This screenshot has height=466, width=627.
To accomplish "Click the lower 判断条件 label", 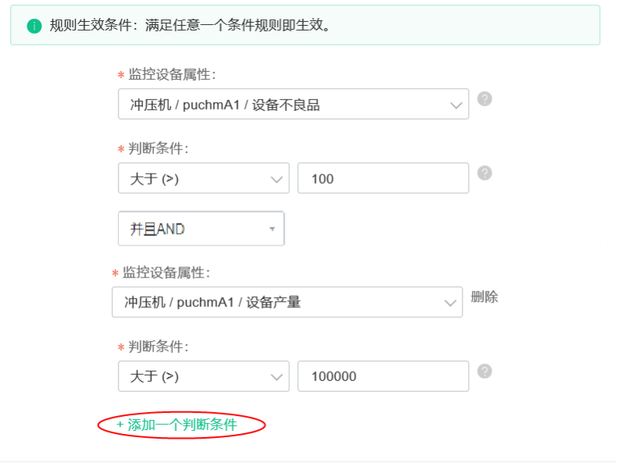I will click(x=158, y=346).
